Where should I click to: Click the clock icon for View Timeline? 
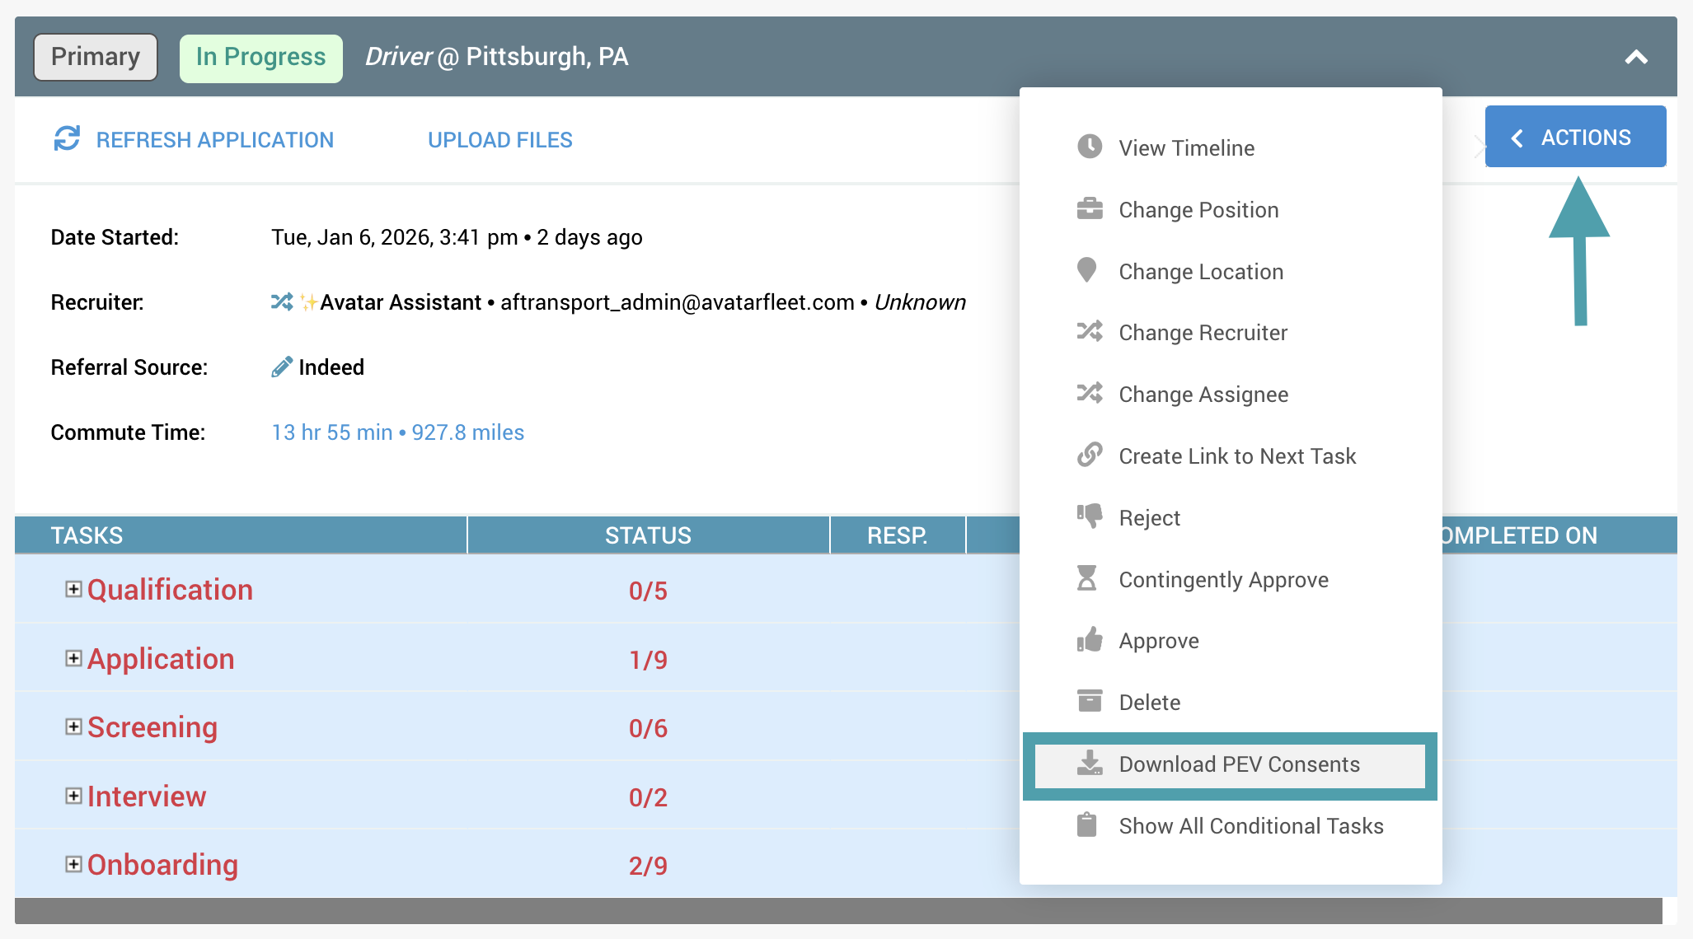coord(1090,147)
